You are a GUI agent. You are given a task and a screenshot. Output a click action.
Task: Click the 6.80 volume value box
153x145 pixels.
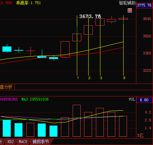click(144, 100)
